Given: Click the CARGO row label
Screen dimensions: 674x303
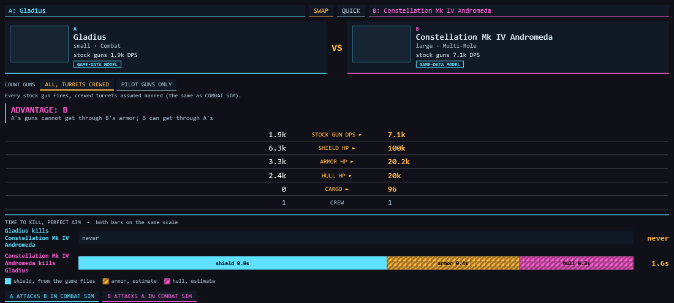Looking at the screenshot, I should point(337,189).
